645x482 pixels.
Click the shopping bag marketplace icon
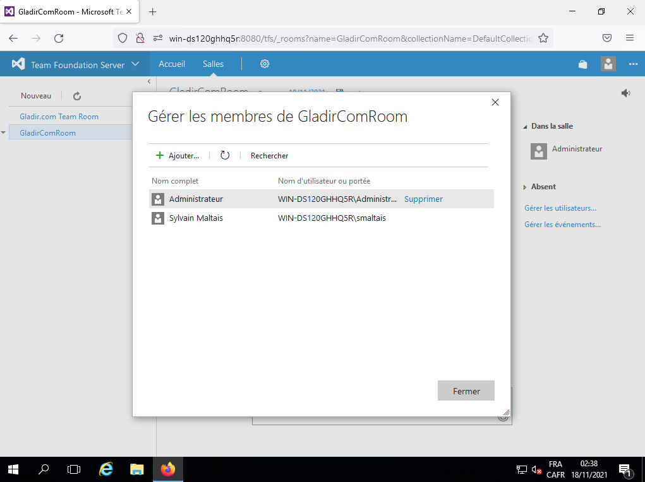[582, 64]
